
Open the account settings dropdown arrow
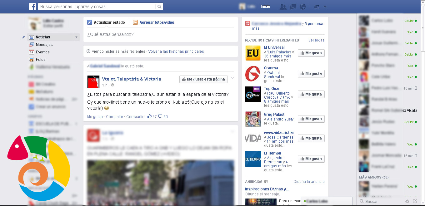click(325, 6)
